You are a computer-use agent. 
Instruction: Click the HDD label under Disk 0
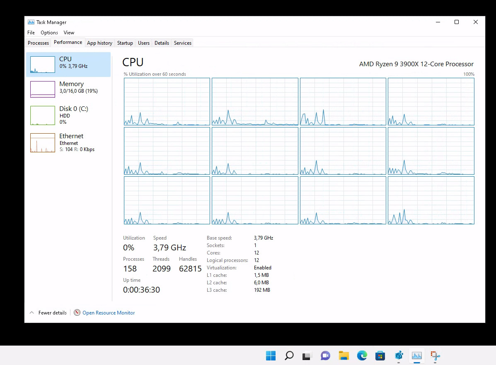click(x=65, y=116)
